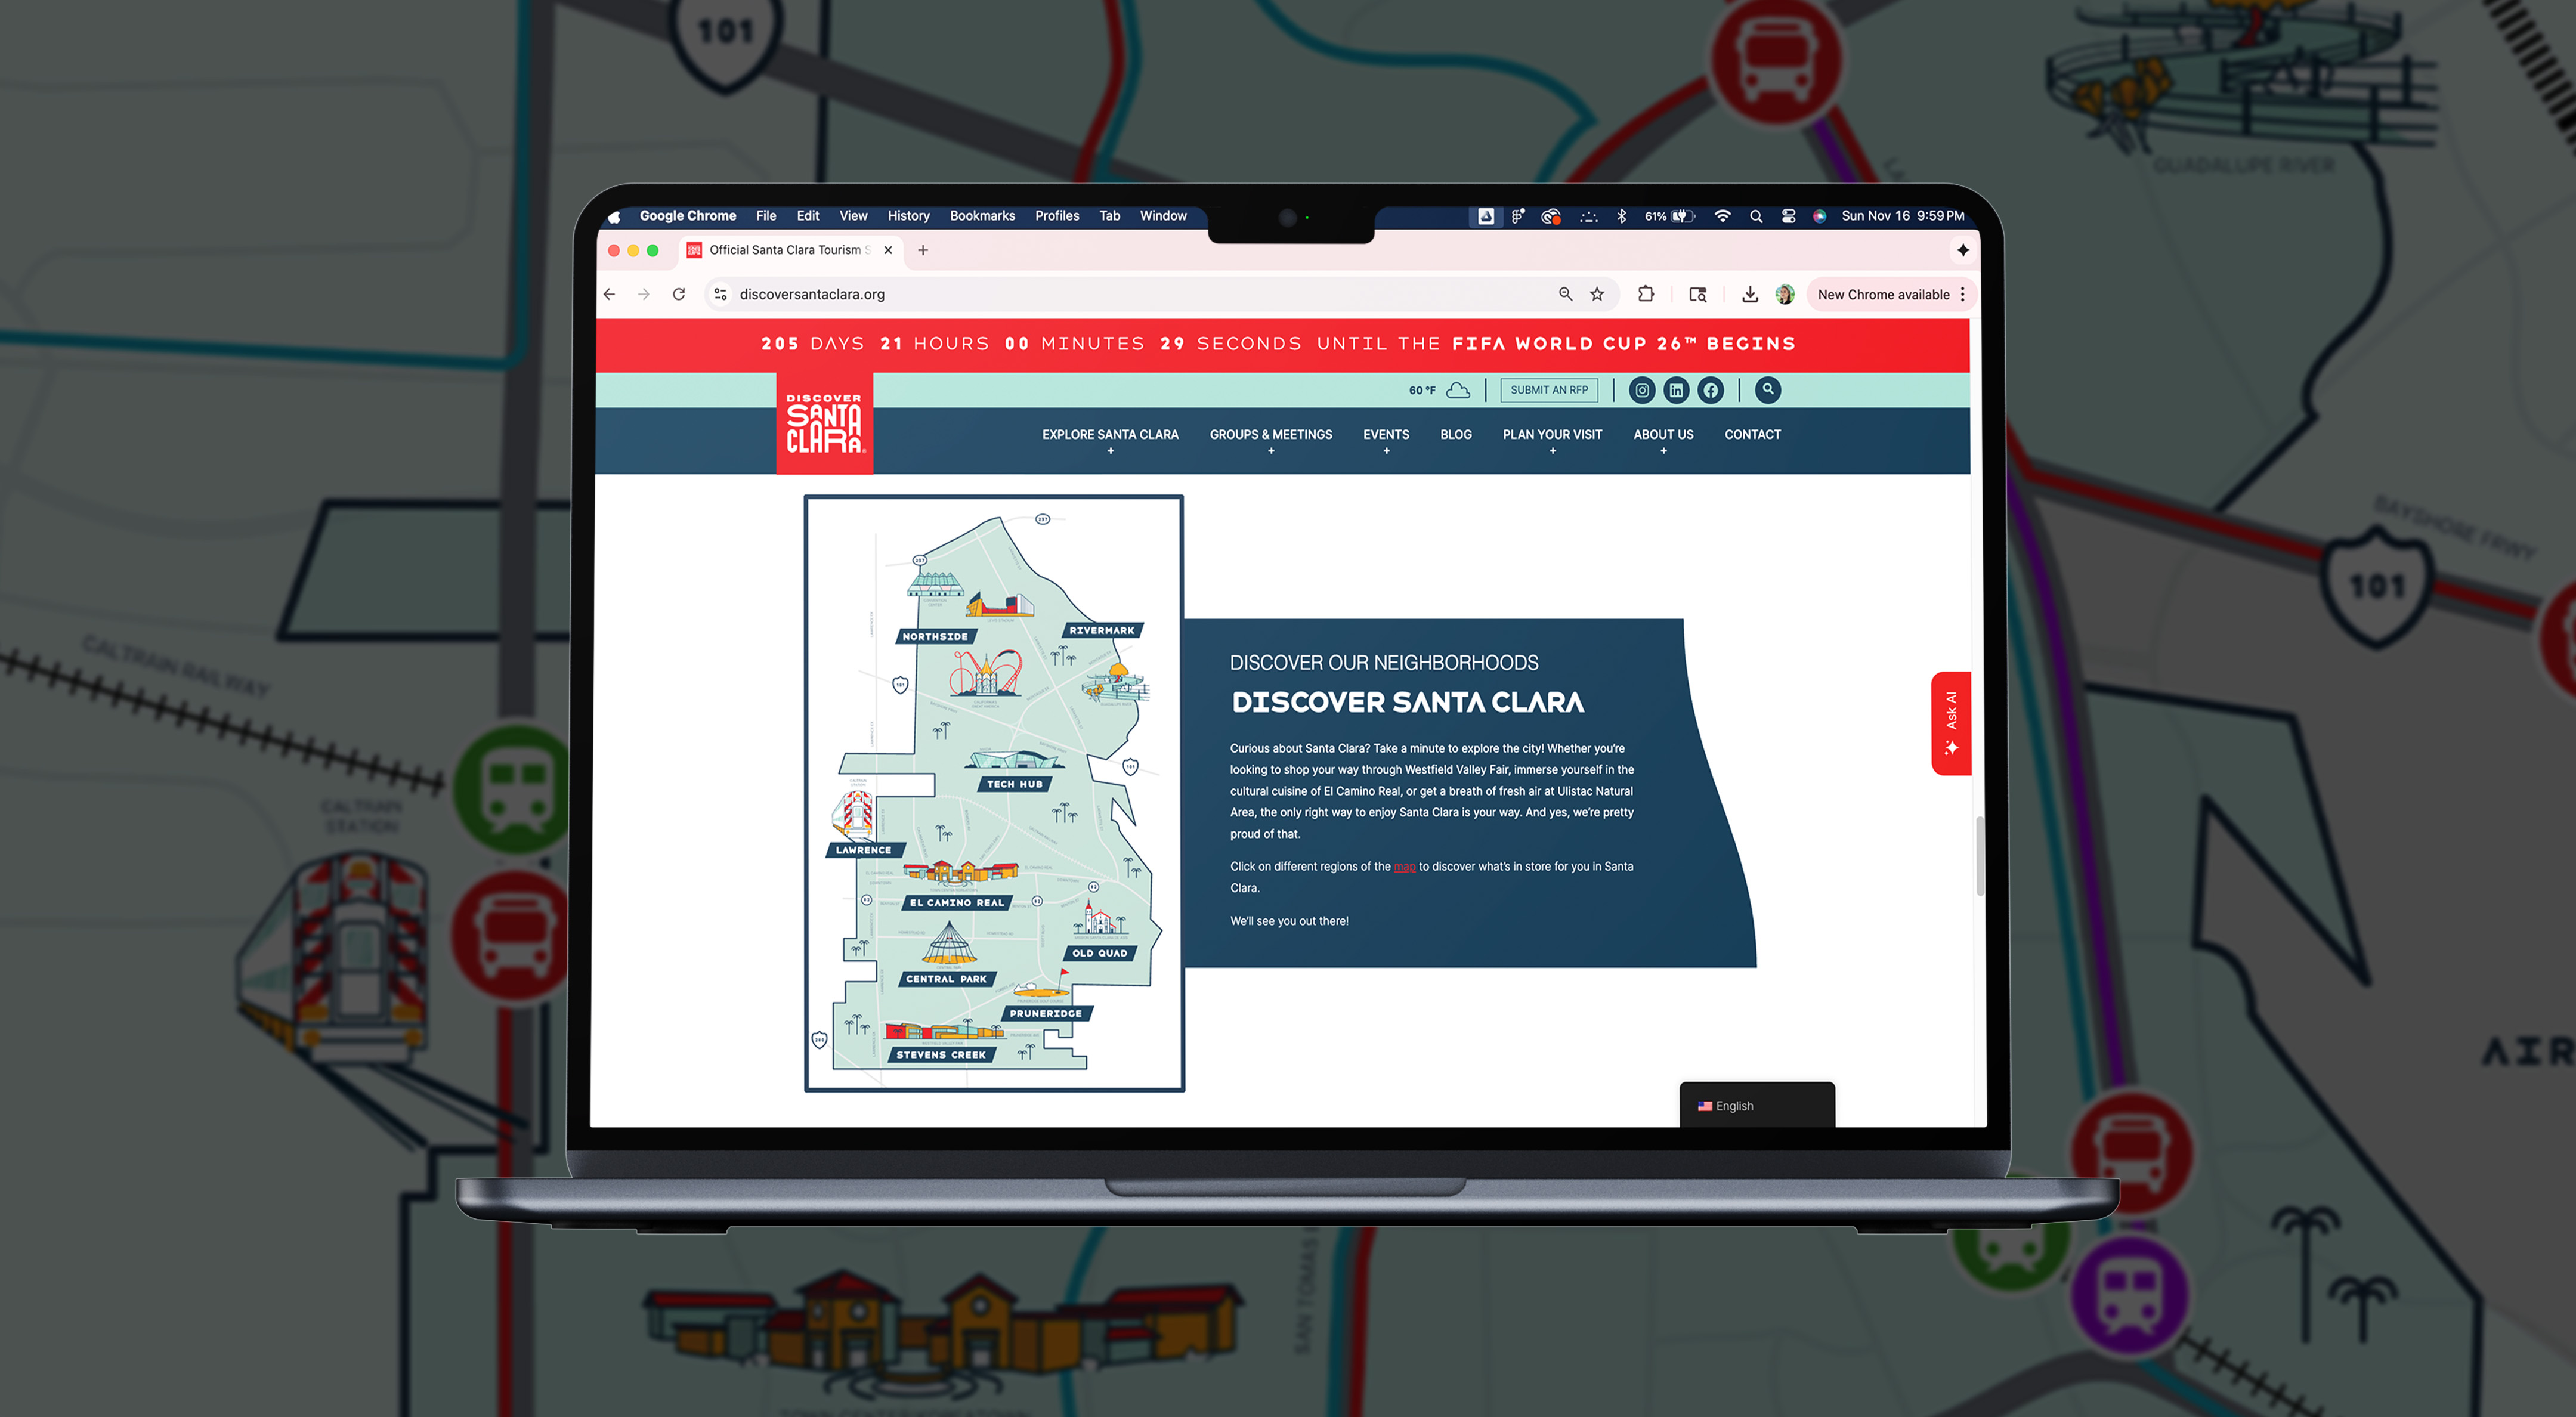Open the Chrome downloads icon

(1749, 294)
